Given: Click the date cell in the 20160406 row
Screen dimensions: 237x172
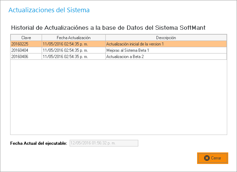Looking at the screenshot, I should 74,57.
